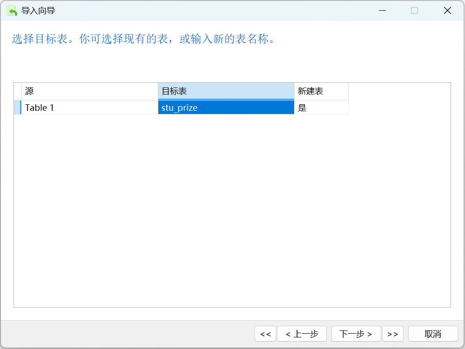Click the 源 column header
465x349 pixels.
(89, 91)
